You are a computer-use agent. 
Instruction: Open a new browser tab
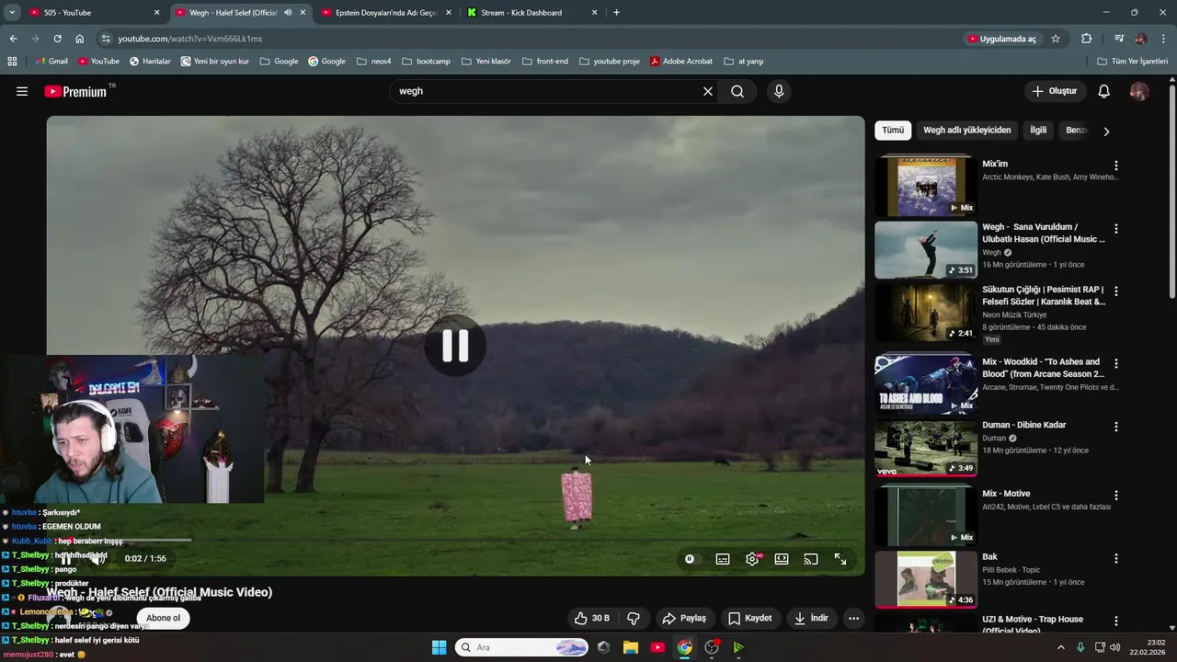click(616, 13)
